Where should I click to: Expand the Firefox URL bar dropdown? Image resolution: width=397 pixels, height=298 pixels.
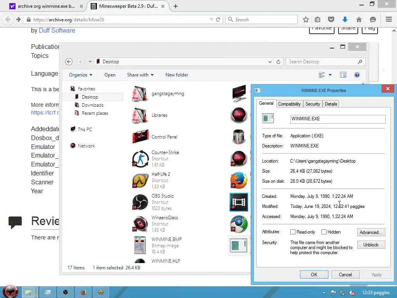tap(211, 19)
